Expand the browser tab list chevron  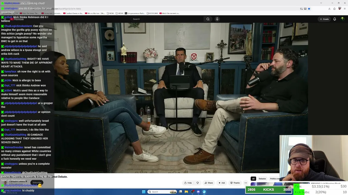click(321, 3)
